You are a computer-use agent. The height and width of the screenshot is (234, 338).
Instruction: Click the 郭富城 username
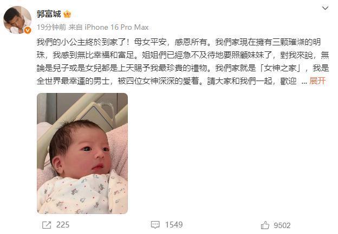coord(49,14)
